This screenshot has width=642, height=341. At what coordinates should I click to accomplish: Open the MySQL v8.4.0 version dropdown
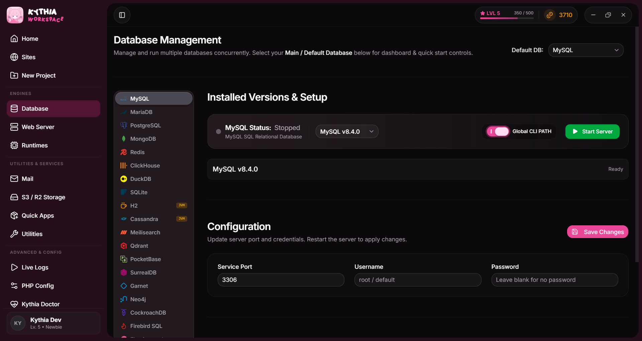pyautogui.click(x=347, y=131)
